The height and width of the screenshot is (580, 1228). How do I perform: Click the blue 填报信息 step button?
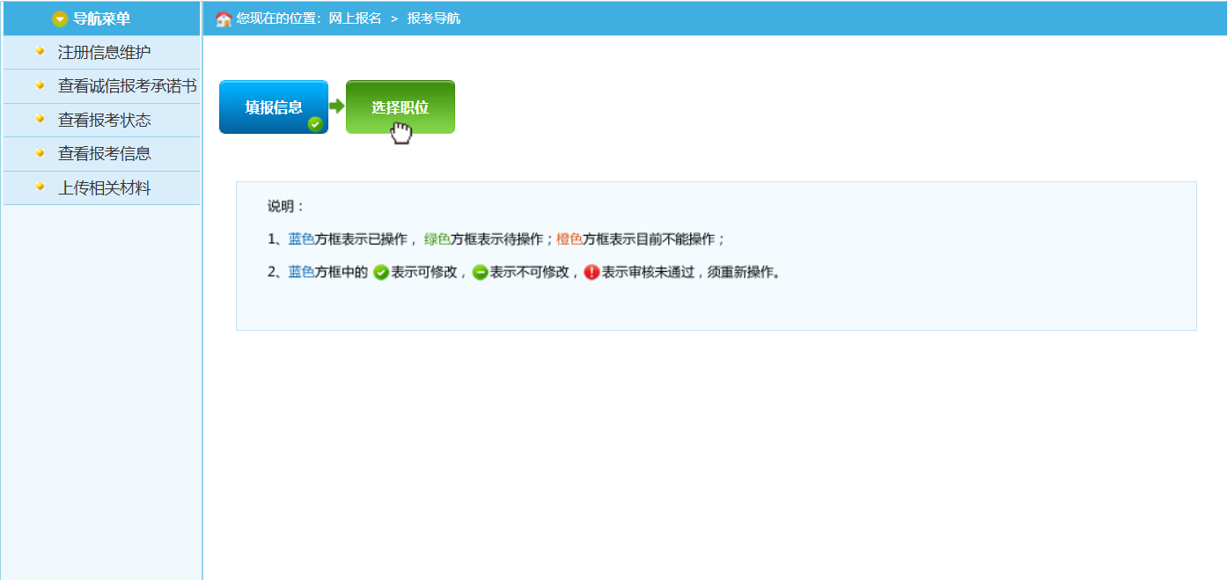[273, 106]
